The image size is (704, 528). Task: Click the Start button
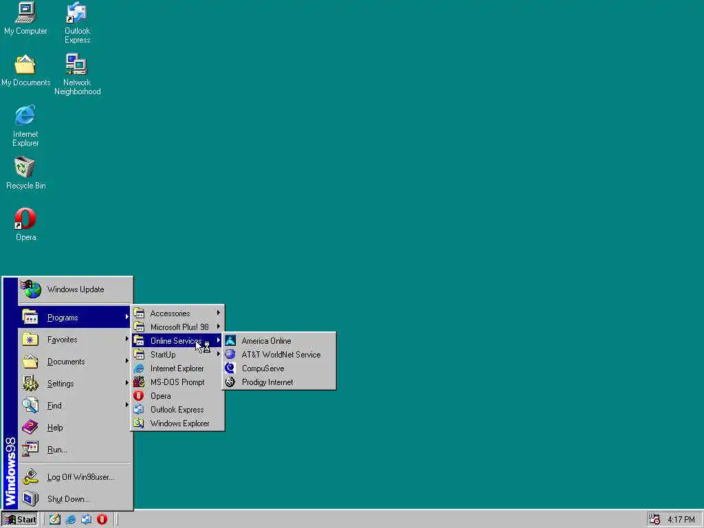(x=20, y=520)
